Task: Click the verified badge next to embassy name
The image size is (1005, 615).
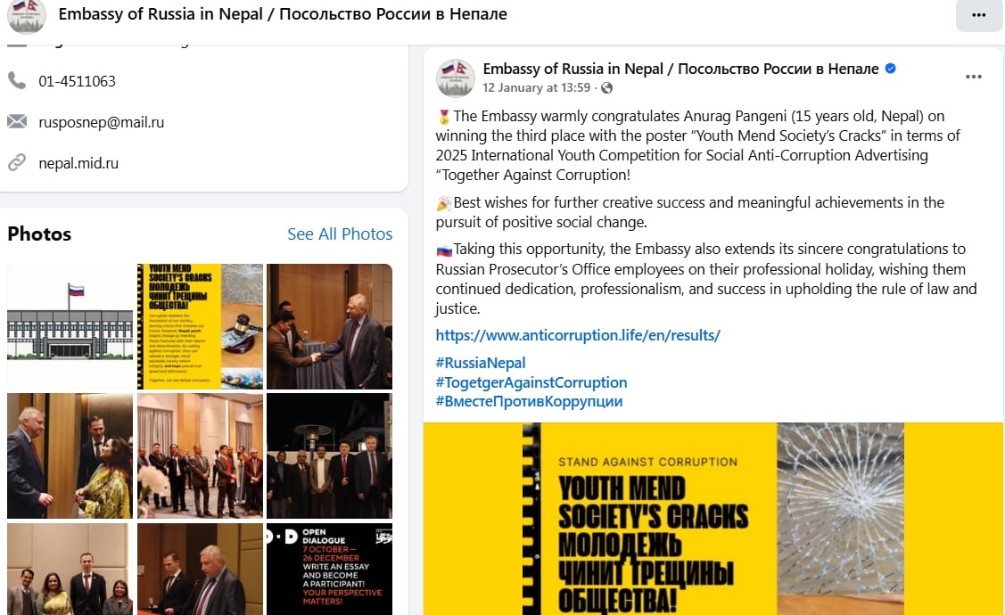Action: click(890, 69)
